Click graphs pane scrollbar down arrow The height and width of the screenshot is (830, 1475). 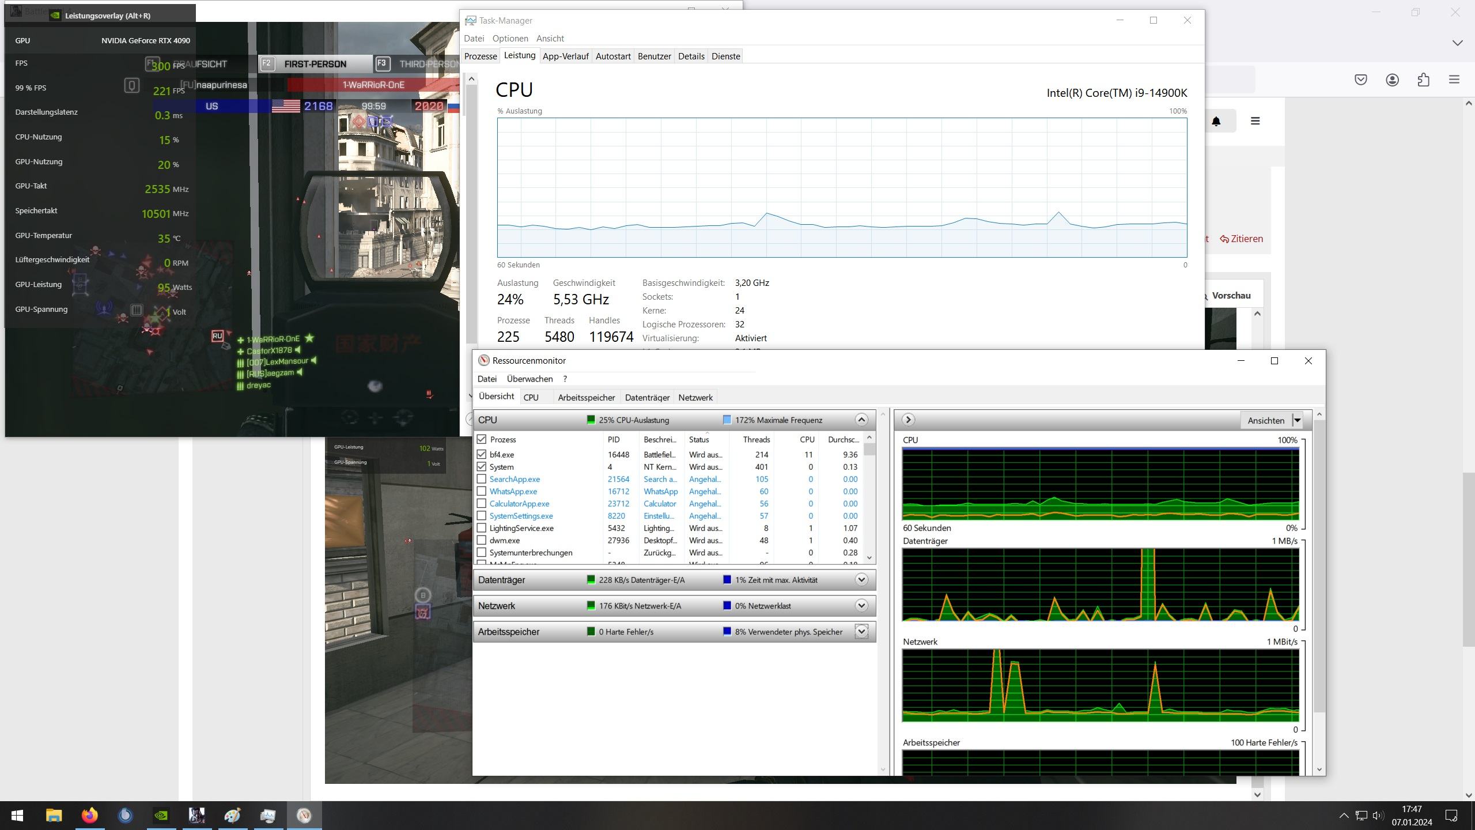[1319, 769]
